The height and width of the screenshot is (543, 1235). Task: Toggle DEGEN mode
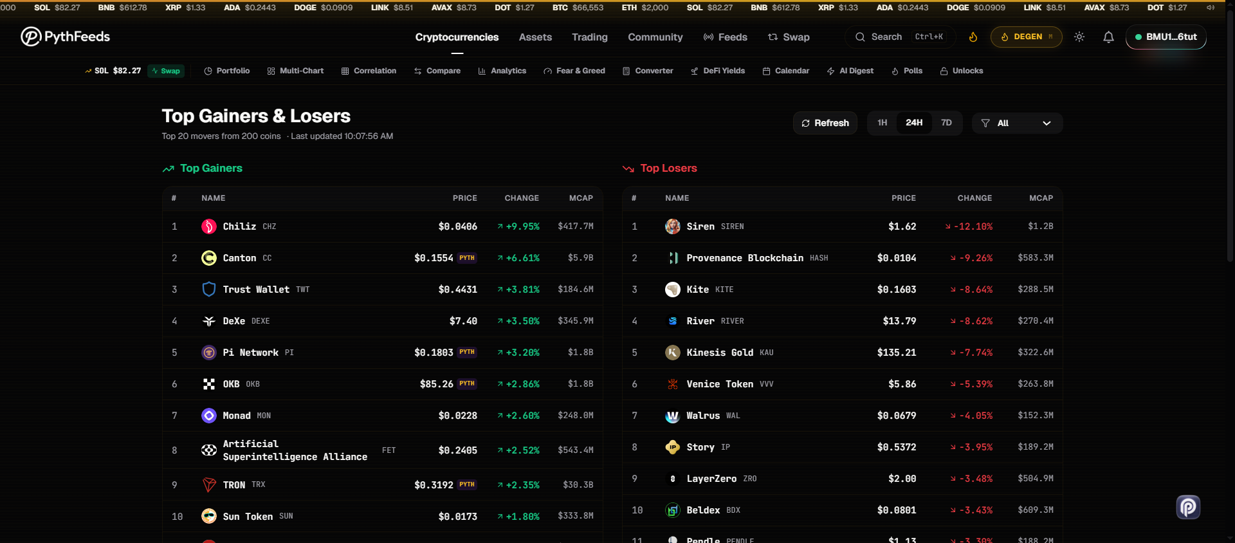click(x=1026, y=37)
